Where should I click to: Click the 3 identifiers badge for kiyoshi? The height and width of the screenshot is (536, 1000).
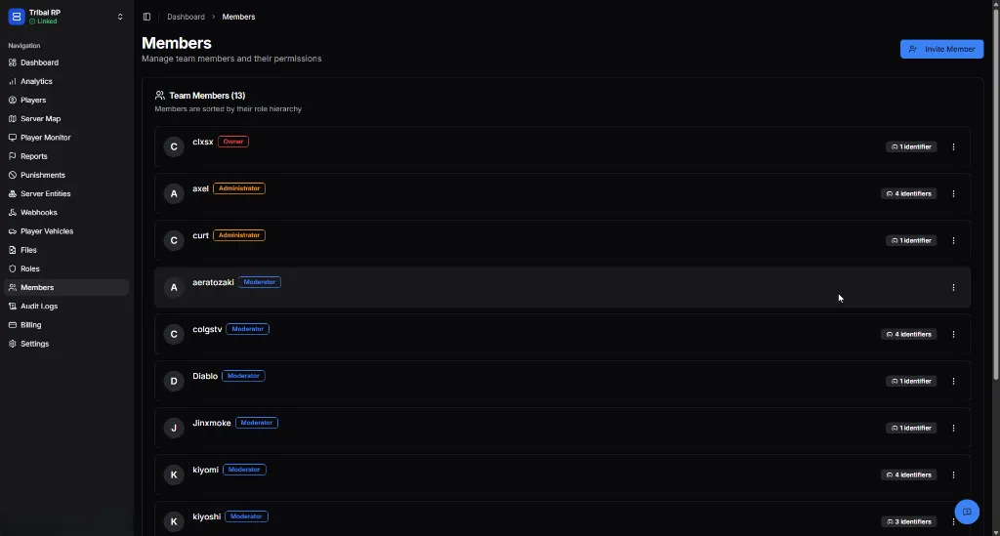tap(908, 521)
